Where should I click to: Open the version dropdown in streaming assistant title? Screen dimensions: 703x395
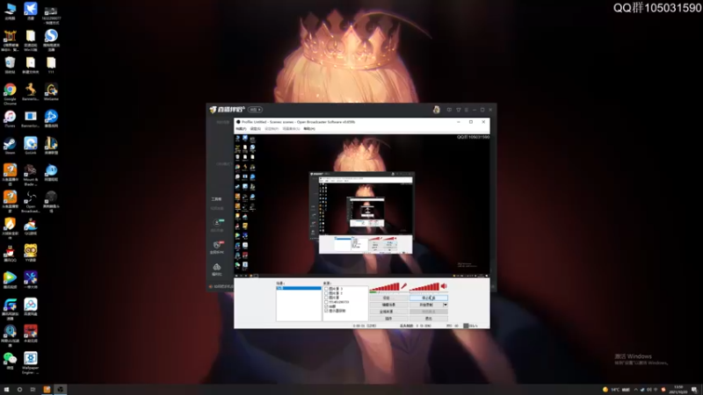tap(256, 110)
